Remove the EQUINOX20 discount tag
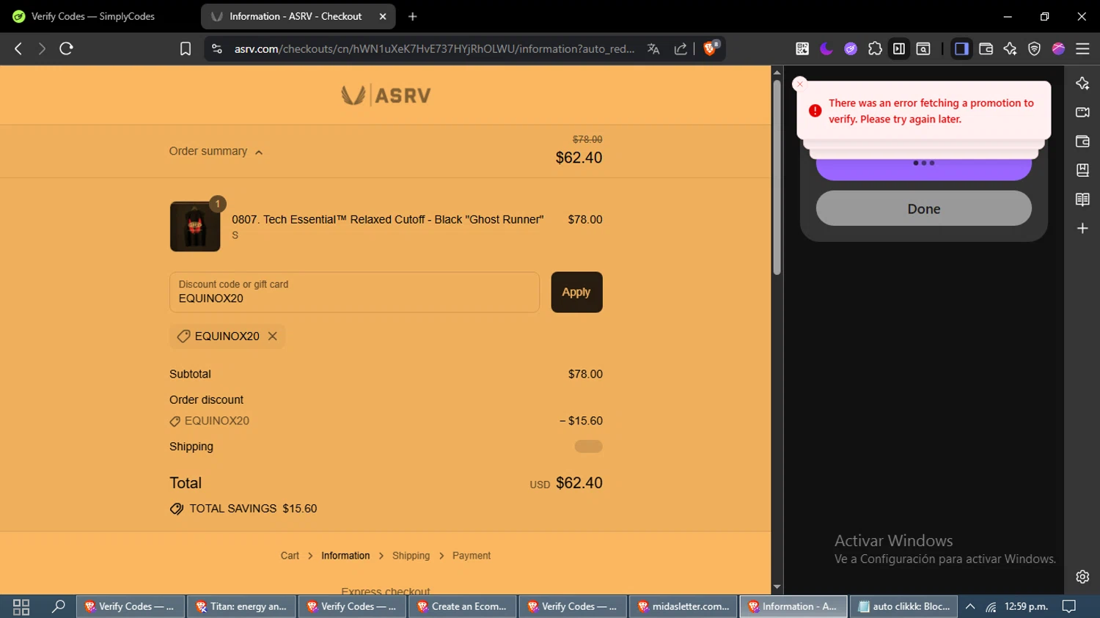The image size is (1100, 618). 273,336
